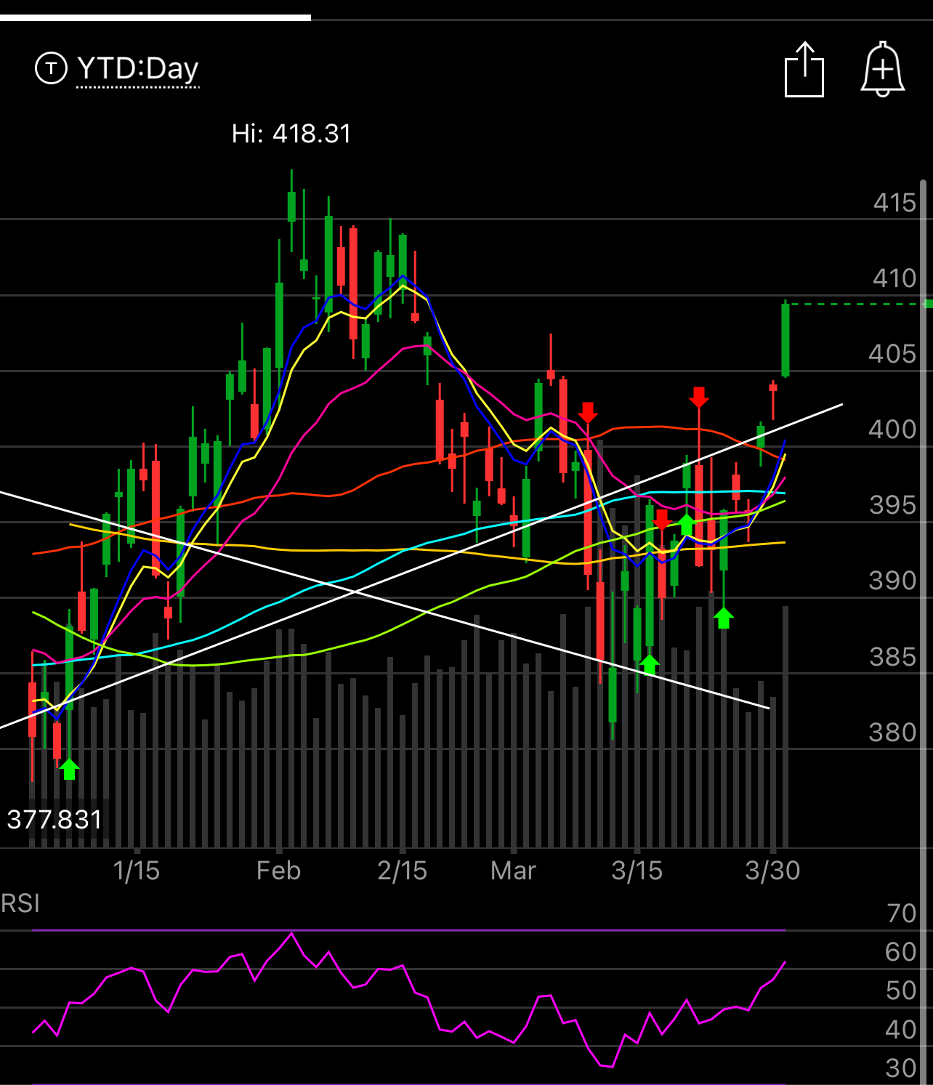This screenshot has height=1085, width=933.
Task: Tap the 2/15 date axis label
Action: 403,870
